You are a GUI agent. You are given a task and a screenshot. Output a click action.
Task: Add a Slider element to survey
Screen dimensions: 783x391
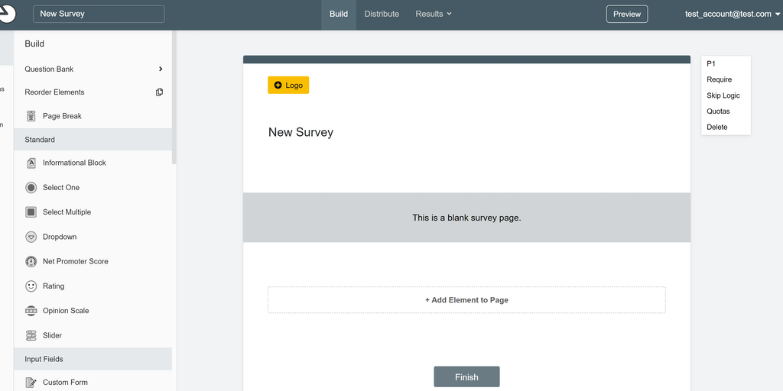pos(52,335)
